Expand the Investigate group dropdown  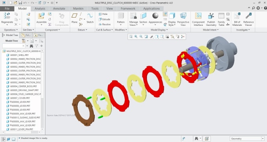click(x=243, y=30)
